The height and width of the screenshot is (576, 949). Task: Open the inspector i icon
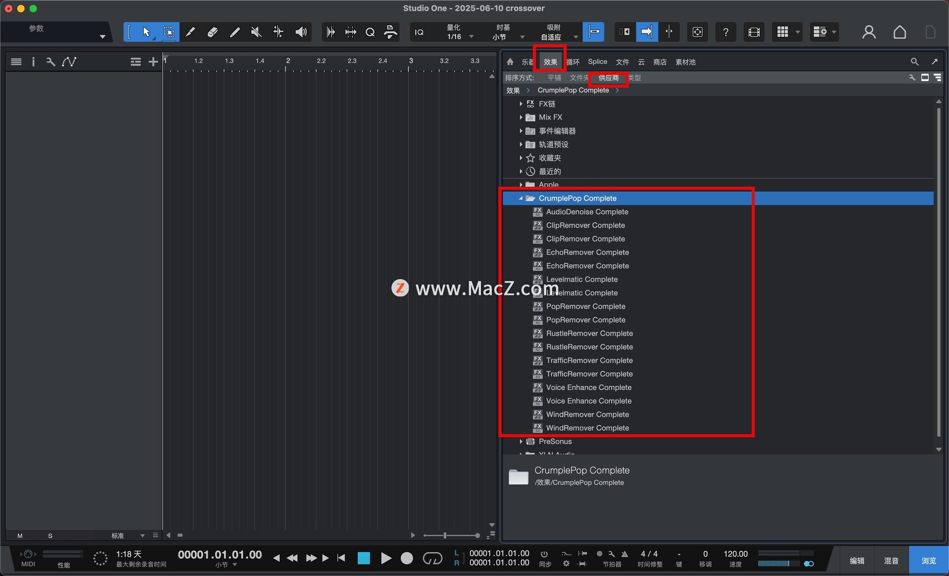[33, 62]
